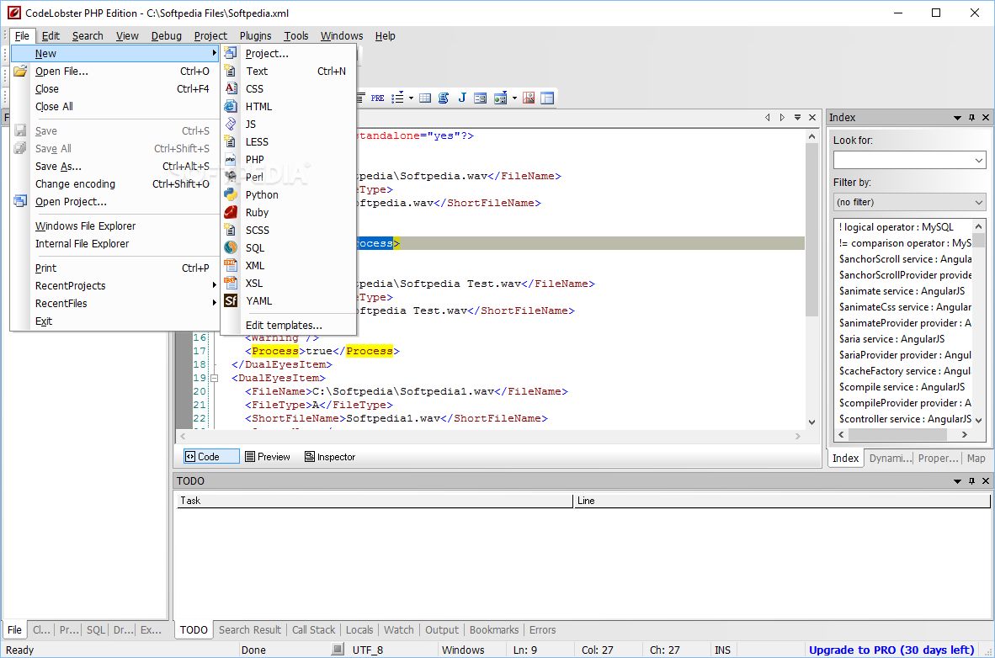Image resolution: width=995 pixels, height=658 pixels.
Task: Close the Index panel
Action: pyautogui.click(x=986, y=118)
